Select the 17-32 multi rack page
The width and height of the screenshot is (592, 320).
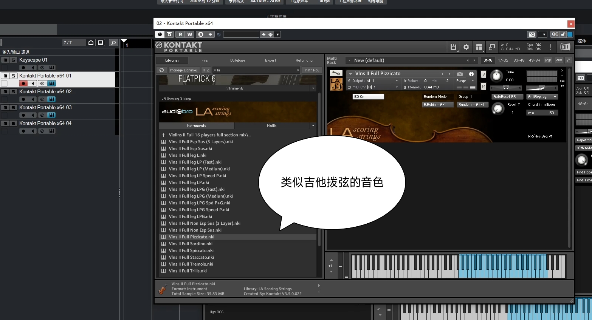503,60
